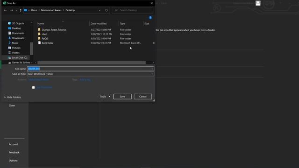Toggle the Save Thumbnail checkbox
299x168 pixels.
[33, 87]
